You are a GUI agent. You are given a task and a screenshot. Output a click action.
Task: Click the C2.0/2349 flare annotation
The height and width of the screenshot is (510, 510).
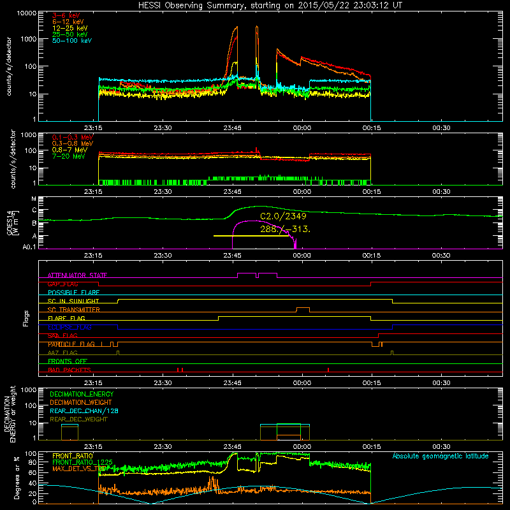pos(283,216)
